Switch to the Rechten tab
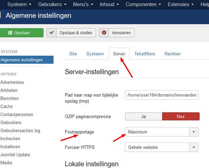 pyautogui.click(x=172, y=54)
